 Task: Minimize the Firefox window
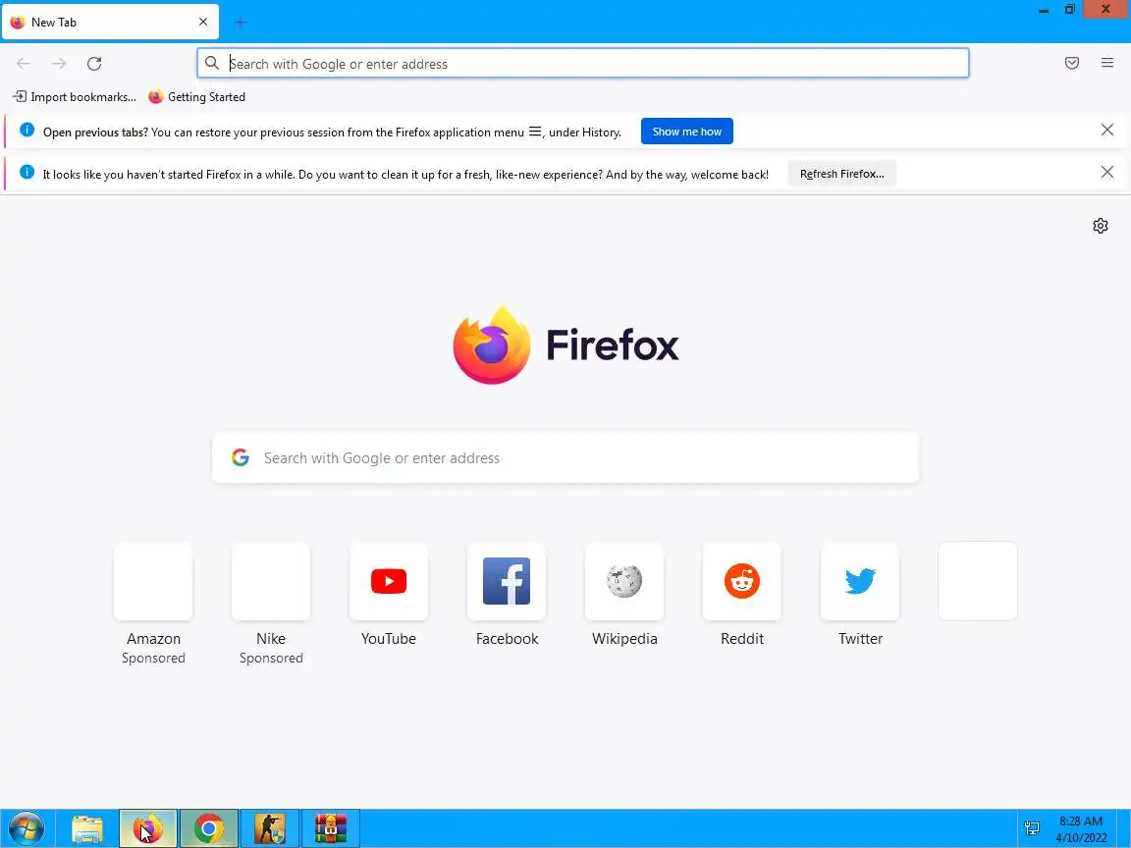(1043, 11)
